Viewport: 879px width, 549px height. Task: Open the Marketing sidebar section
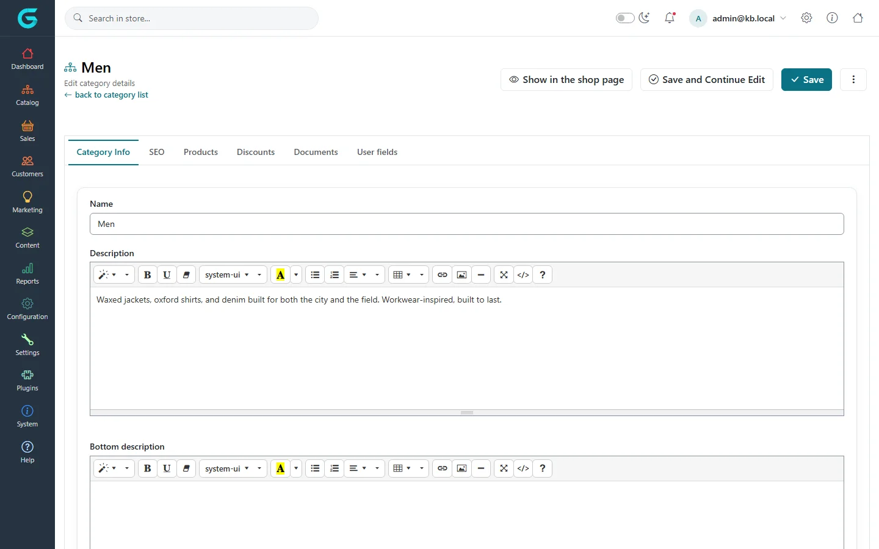pos(27,203)
